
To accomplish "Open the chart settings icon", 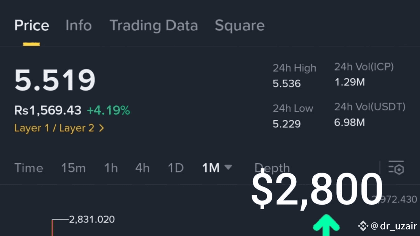I will 396,168.
